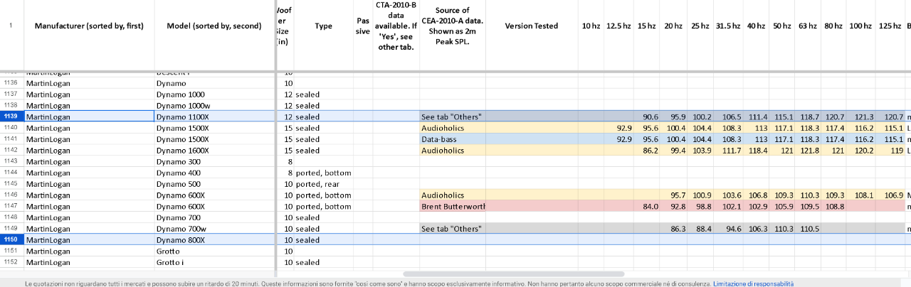
Task: Click "Audioholics" in the Dynamo 1600X row
Action: click(x=452, y=150)
